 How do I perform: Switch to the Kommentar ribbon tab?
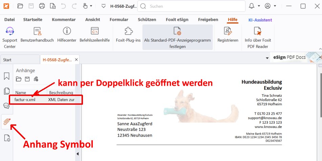pos(64,20)
